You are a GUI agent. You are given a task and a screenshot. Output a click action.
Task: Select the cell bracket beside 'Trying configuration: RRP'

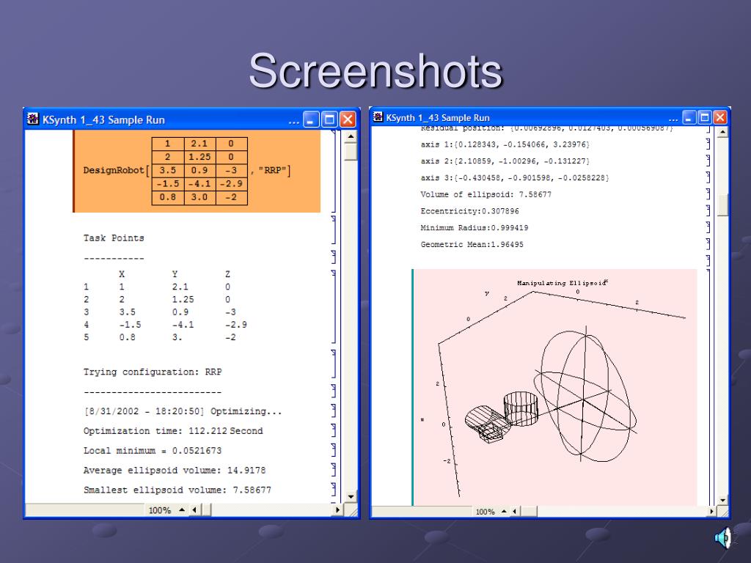coord(334,364)
